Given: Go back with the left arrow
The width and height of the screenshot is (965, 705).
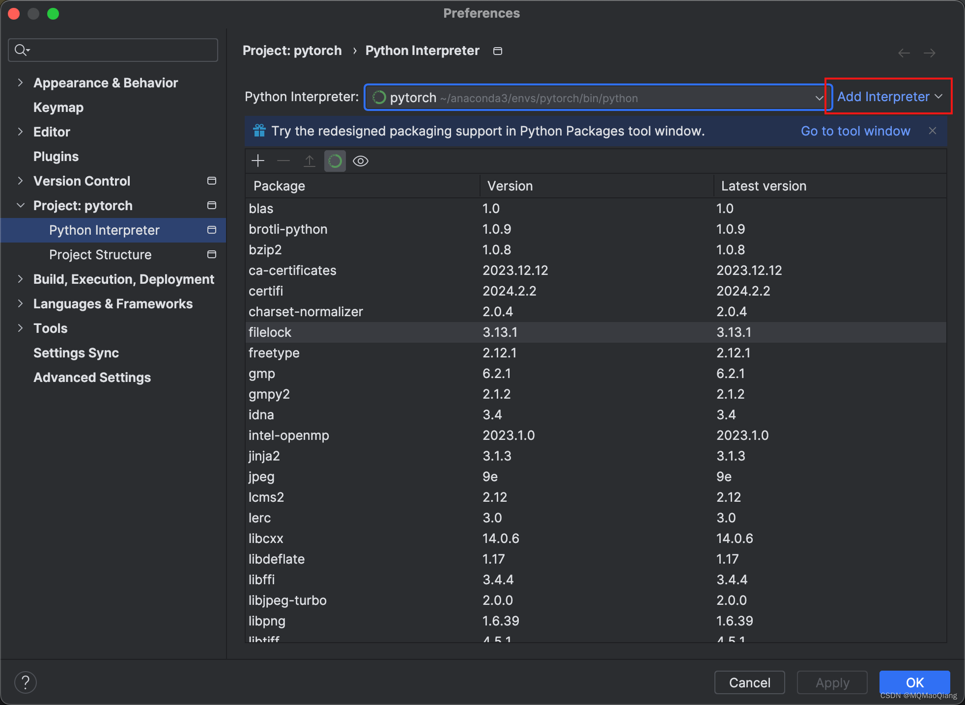Looking at the screenshot, I should coord(904,53).
